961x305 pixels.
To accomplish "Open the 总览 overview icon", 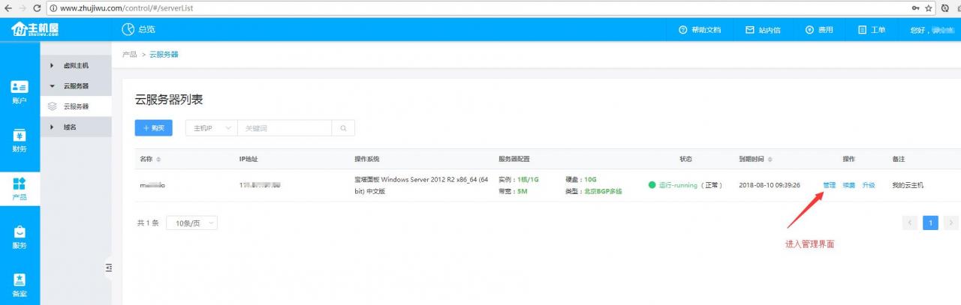I will [128, 29].
